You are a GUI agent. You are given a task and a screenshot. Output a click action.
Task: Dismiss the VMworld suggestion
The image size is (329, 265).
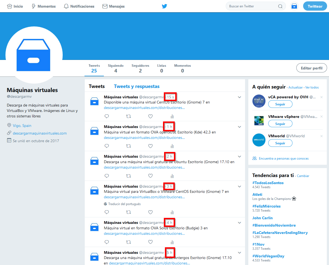tap(321, 136)
